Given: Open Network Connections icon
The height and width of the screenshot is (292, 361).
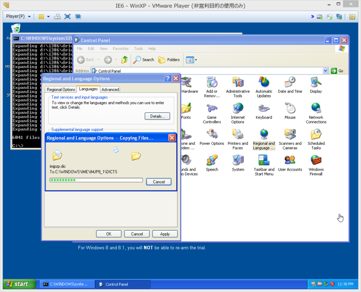Looking at the screenshot, I should (316, 113).
